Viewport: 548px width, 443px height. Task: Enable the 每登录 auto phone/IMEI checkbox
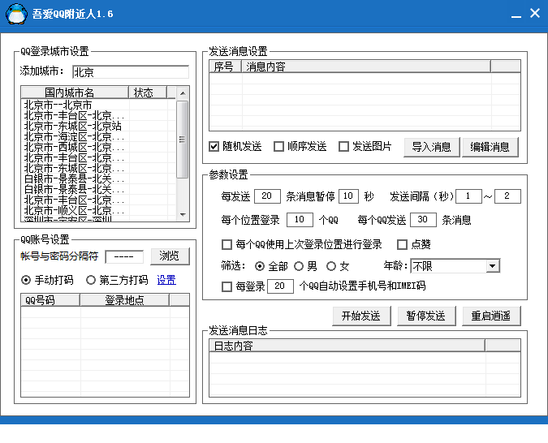(227, 287)
